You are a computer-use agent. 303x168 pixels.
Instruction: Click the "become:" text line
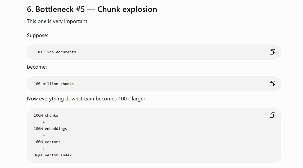click(37, 67)
